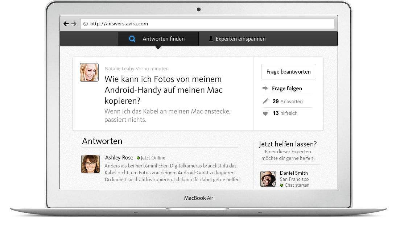This screenshot has width=396, height=228.
Task: Click the browser back arrow
Action: 66,24
